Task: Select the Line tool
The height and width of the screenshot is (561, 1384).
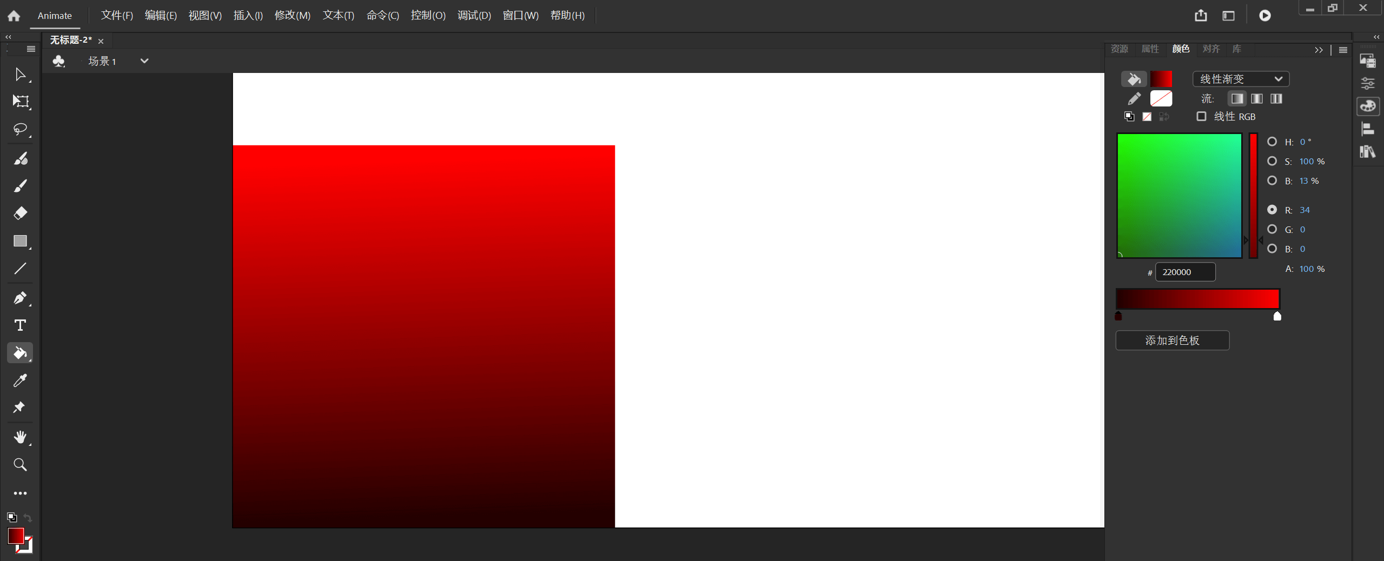Action: (20, 269)
